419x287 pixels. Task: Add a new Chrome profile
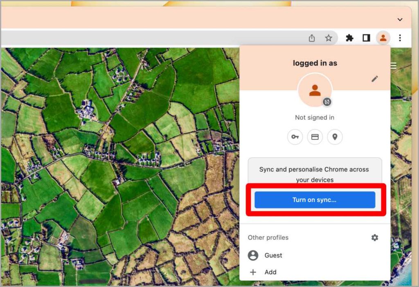coord(315,272)
